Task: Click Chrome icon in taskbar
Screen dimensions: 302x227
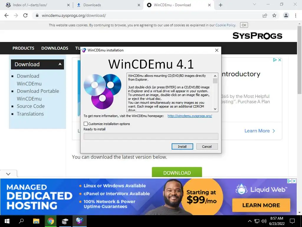Action: pos(51,221)
